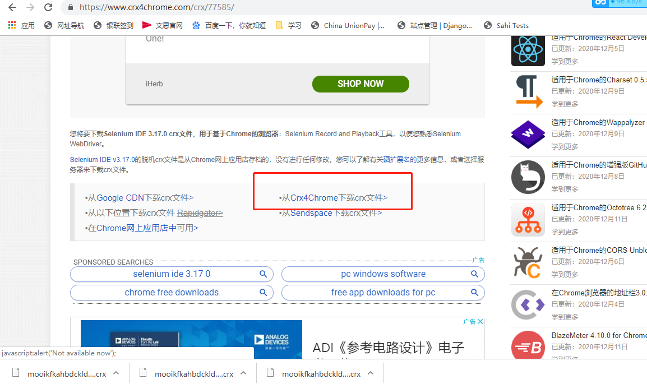Click the magnifier icon beside pc windows software

click(x=475, y=274)
